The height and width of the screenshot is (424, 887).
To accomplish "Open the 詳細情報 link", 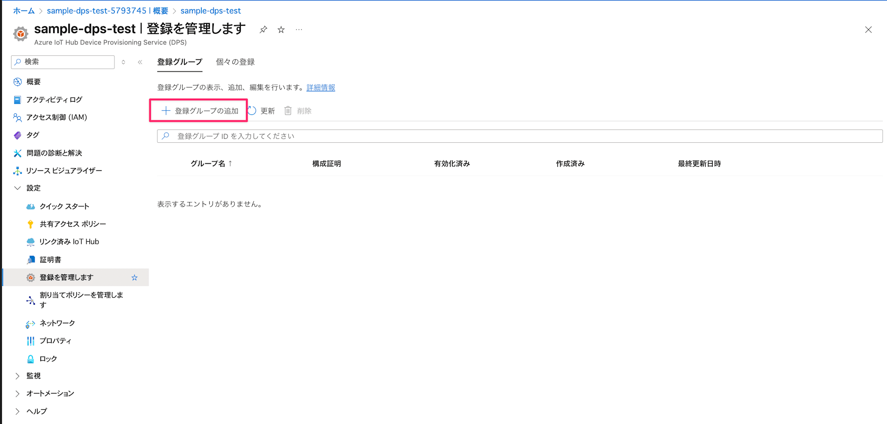I will [321, 88].
